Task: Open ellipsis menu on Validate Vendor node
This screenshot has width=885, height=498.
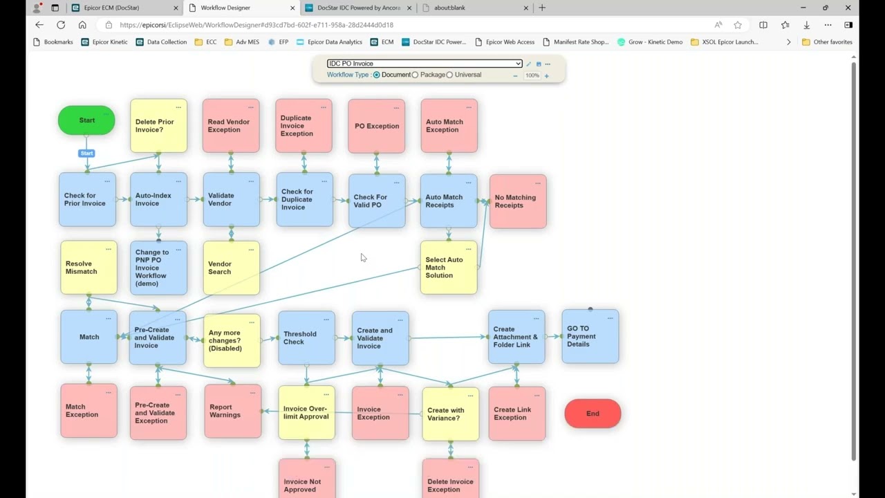Action: pyautogui.click(x=251, y=181)
